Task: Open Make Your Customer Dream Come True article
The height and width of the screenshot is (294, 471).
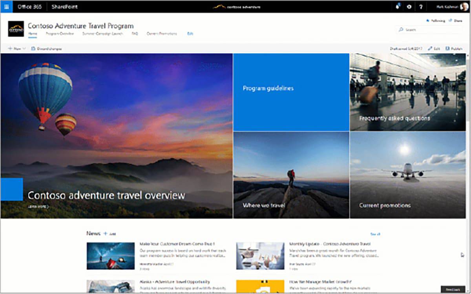Action: pyautogui.click(x=177, y=244)
